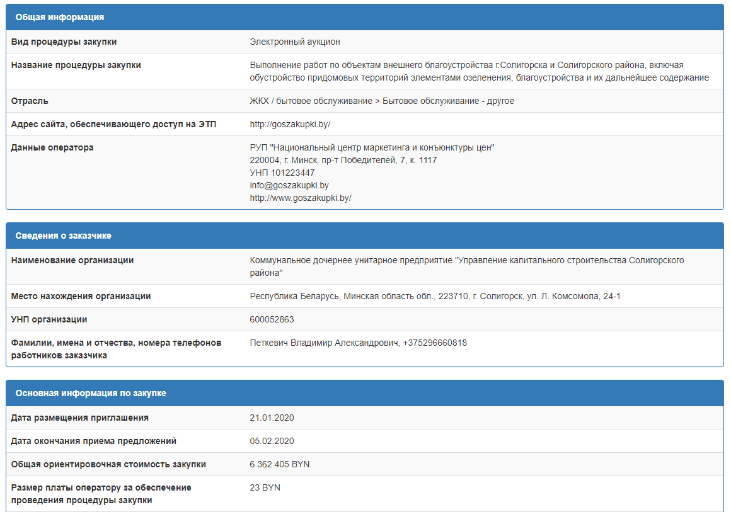
Task: Click the customer organization name value
Action: coord(466,266)
